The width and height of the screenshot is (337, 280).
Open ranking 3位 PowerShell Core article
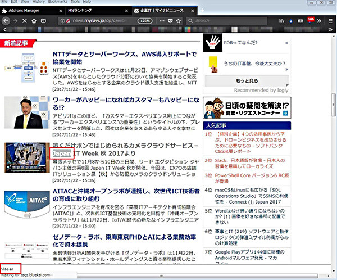[x=252, y=178]
